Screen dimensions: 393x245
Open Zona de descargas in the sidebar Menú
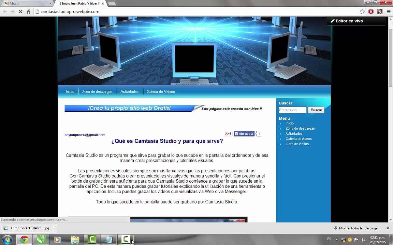coord(300,129)
